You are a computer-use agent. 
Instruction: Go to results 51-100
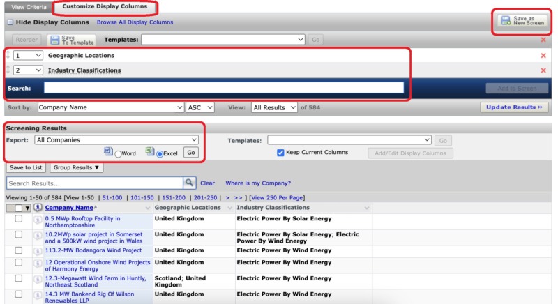(112, 198)
